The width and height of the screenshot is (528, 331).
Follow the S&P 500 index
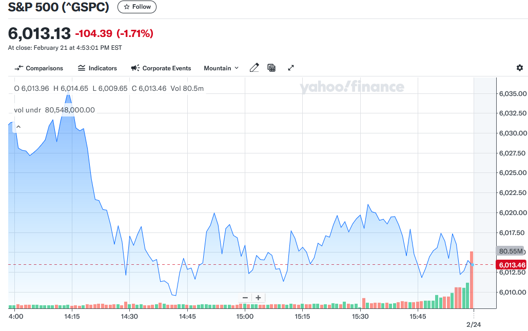(x=136, y=7)
